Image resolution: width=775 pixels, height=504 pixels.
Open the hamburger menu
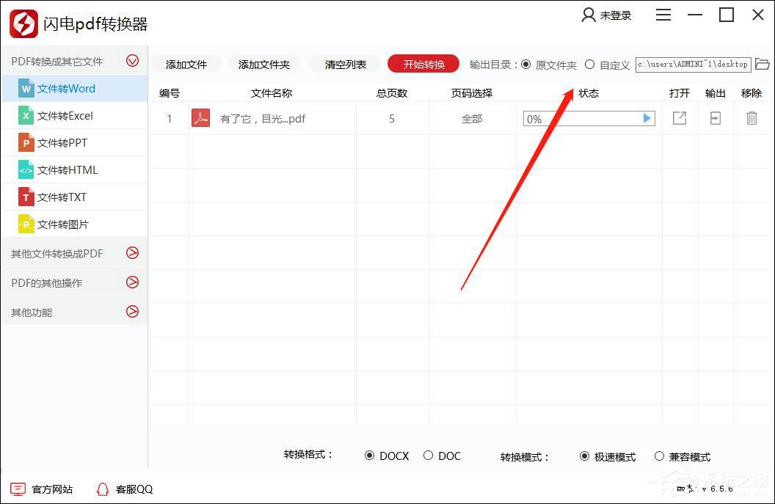[x=663, y=14]
